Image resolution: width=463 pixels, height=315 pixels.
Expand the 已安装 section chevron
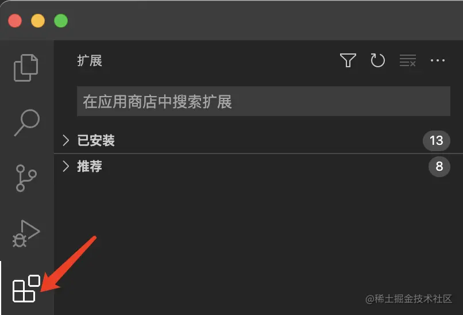(66, 140)
